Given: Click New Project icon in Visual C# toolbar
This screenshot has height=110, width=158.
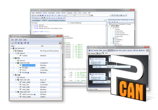Looking at the screenshot, I should click(33, 15).
